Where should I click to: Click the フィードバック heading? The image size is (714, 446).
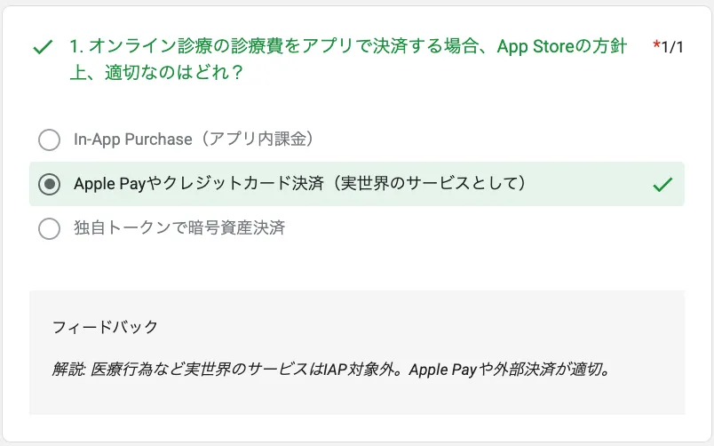pyautogui.click(x=105, y=327)
